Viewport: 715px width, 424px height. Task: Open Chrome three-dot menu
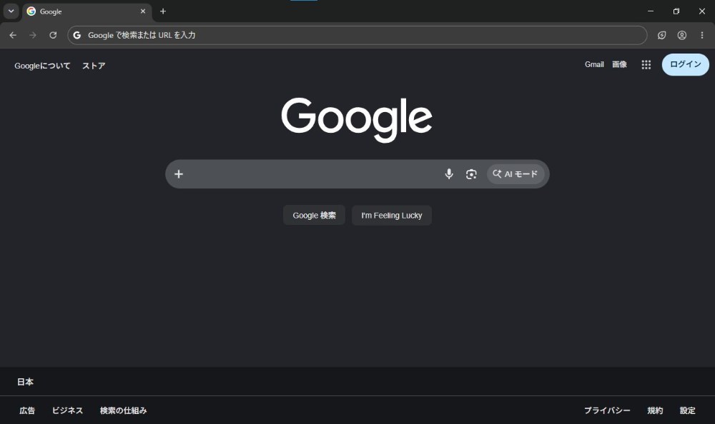pyautogui.click(x=702, y=35)
